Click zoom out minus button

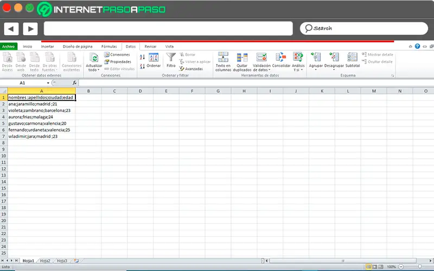point(400,267)
